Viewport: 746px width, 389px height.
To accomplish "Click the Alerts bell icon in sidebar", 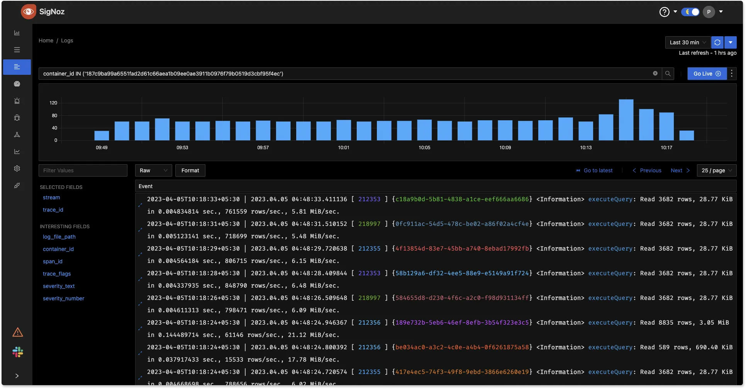I will pos(17,101).
